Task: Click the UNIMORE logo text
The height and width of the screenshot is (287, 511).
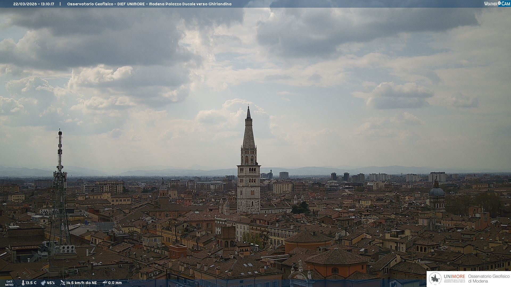Action: (454, 277)
